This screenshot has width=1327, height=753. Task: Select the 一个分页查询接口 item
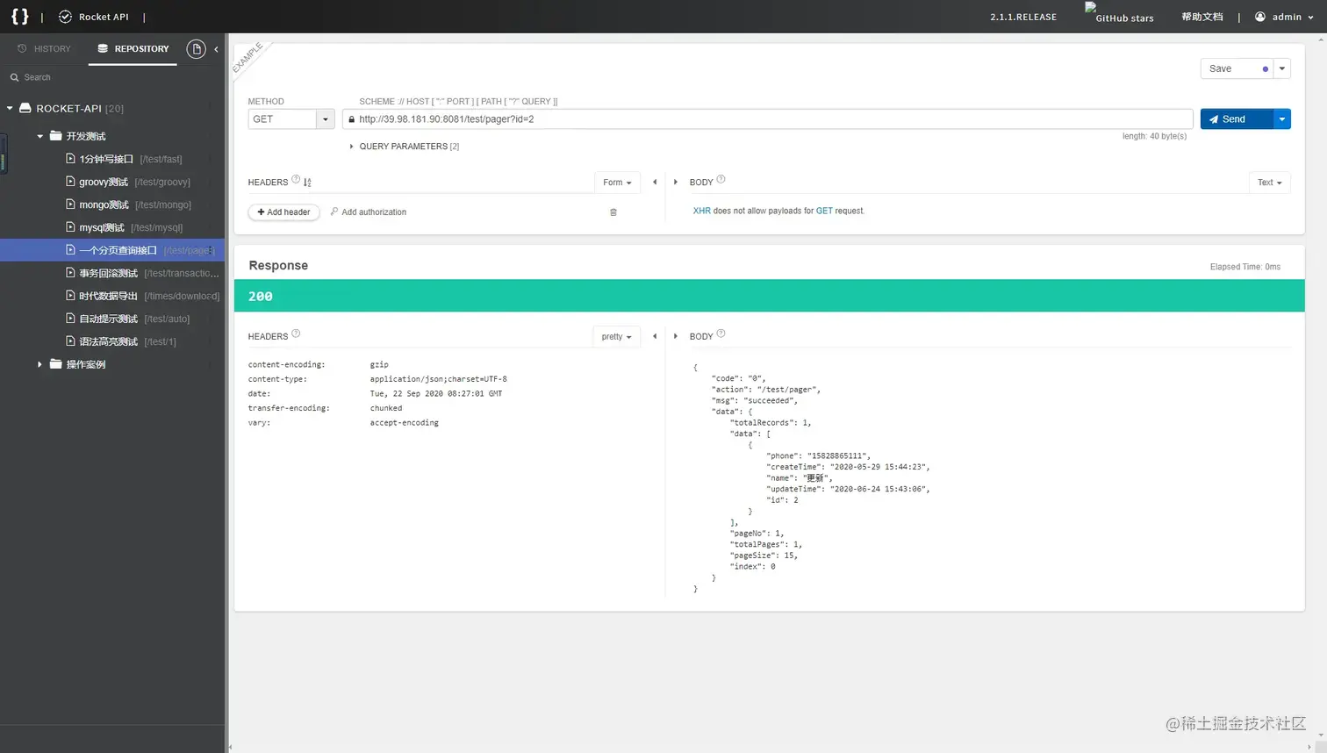pyautogui.click(x=112, y=250)
